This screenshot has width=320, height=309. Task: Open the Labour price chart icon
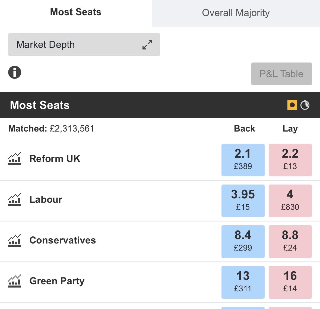[14, 199]
